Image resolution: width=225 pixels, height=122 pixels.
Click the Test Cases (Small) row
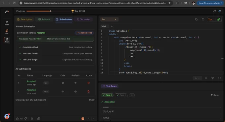55,53
